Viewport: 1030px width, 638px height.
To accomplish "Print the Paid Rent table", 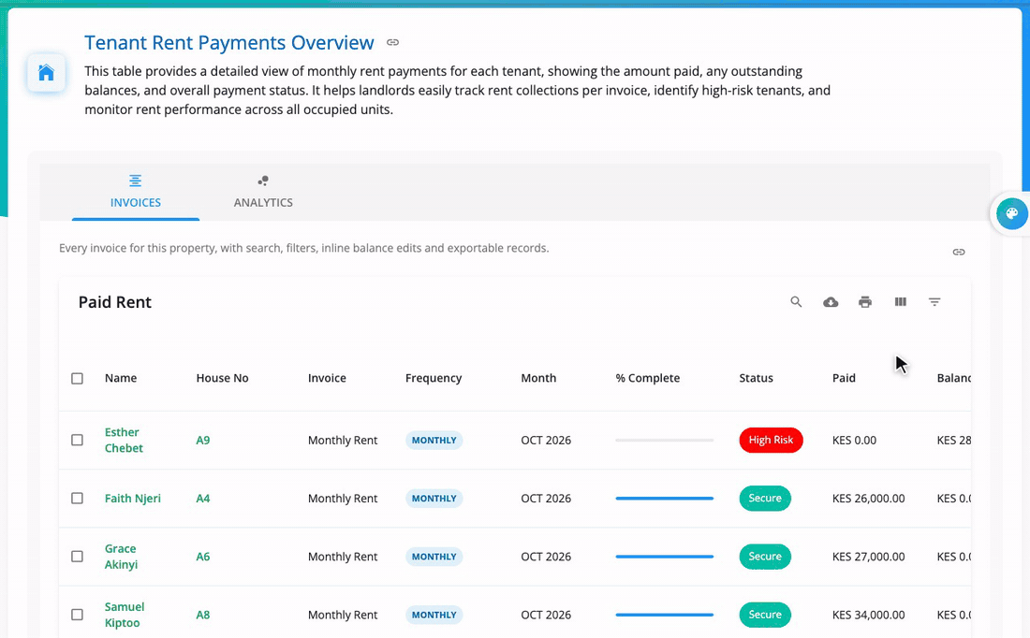I will pyautogui.click(x=865, y=302).
